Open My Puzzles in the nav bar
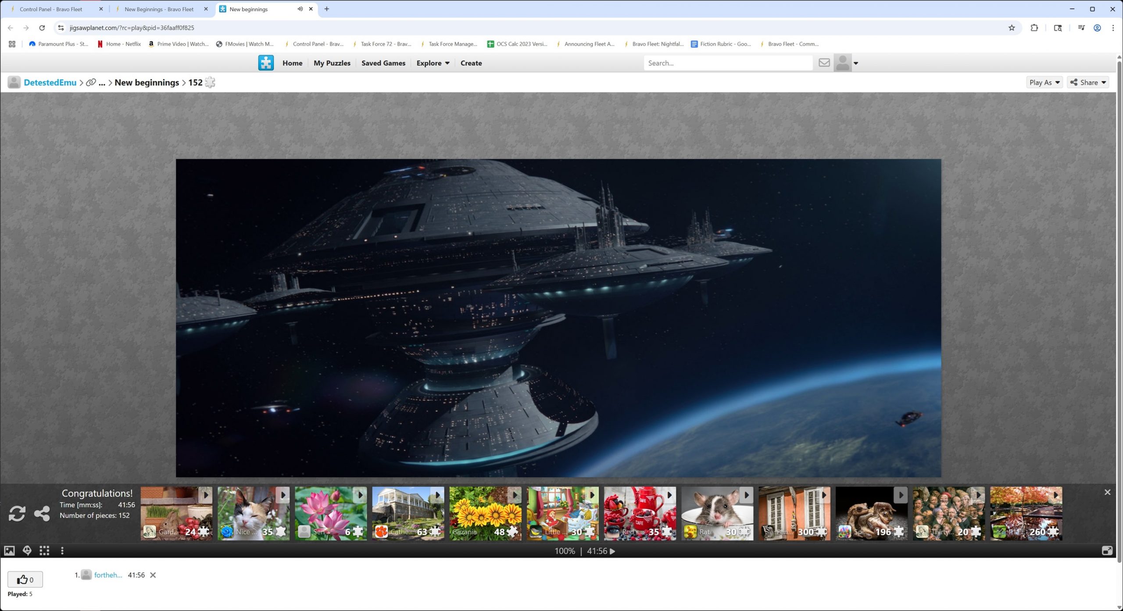This screenshot has width=1123, height=611. (x=332, y=63)
